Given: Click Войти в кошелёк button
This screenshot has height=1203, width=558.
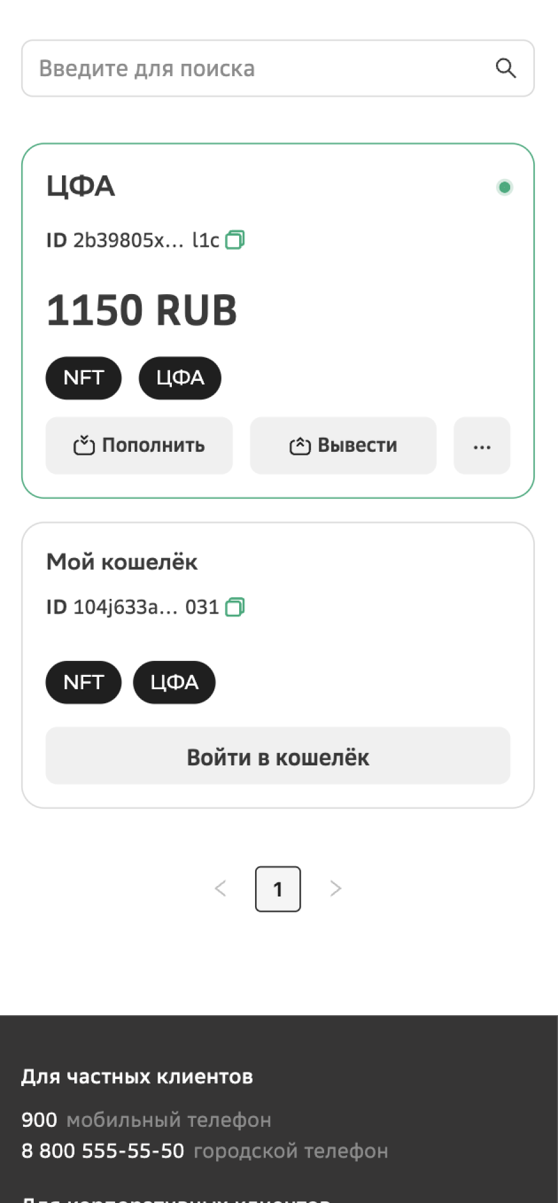Looking at the screenshot, I should click(278, 756).
